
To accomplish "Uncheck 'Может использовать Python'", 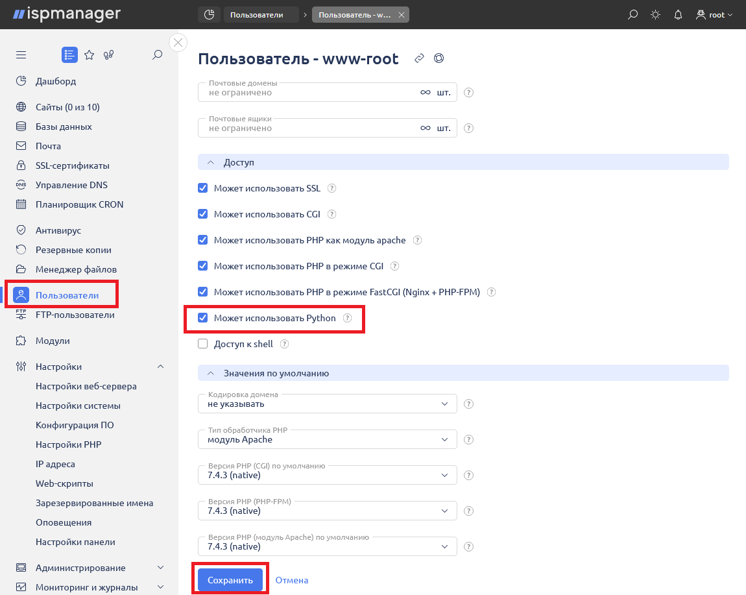I will click(203, 318).
